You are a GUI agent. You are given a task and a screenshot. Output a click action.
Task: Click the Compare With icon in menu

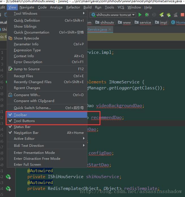click(x=10, y=95)
